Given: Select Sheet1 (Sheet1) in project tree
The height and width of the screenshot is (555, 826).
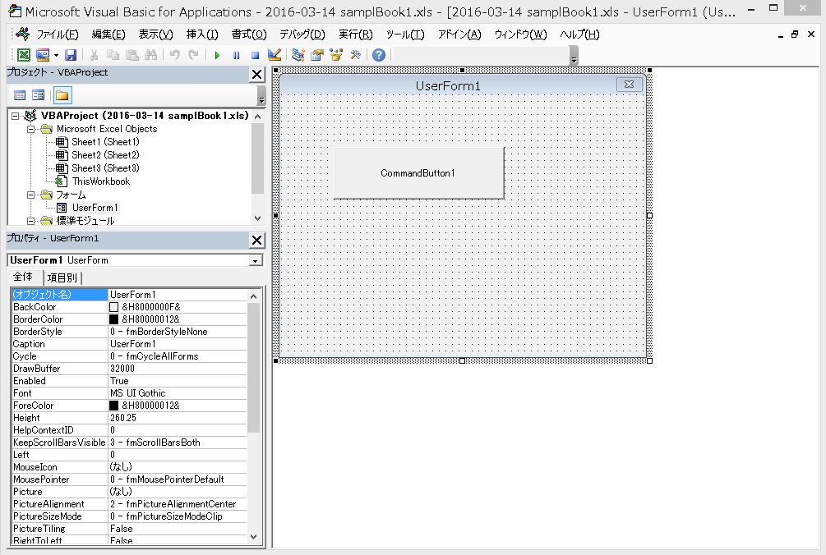Looking at the screenshot, I should click(x=105, y=142).
